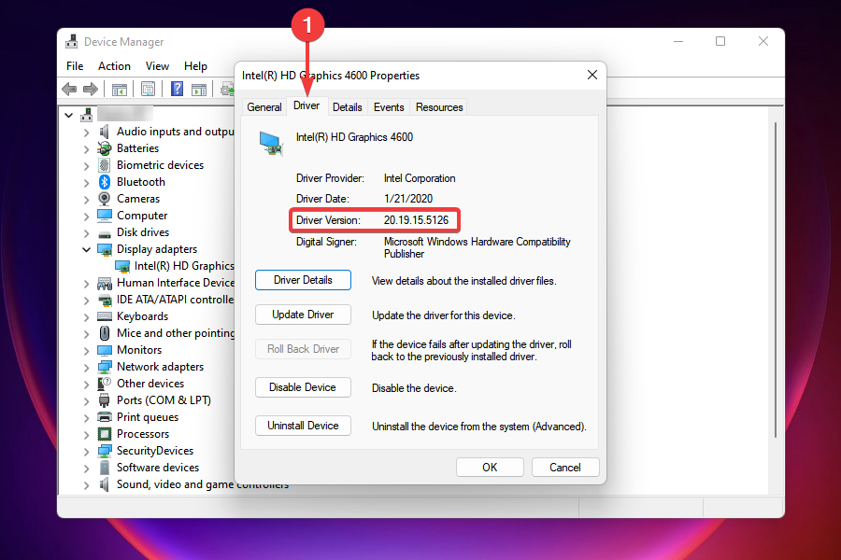Click the Intel Corporation driver provider text
The height and width of the screenshot is (560, 841).
(420, 178)
